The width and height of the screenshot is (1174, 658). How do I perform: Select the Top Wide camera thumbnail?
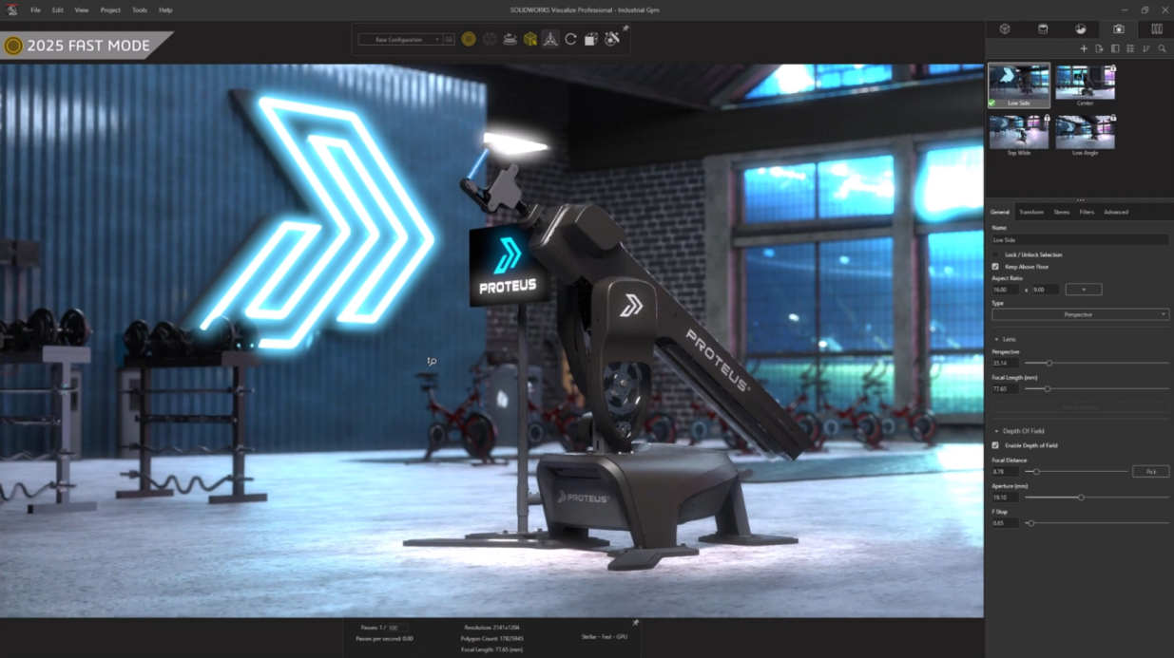1019,132
